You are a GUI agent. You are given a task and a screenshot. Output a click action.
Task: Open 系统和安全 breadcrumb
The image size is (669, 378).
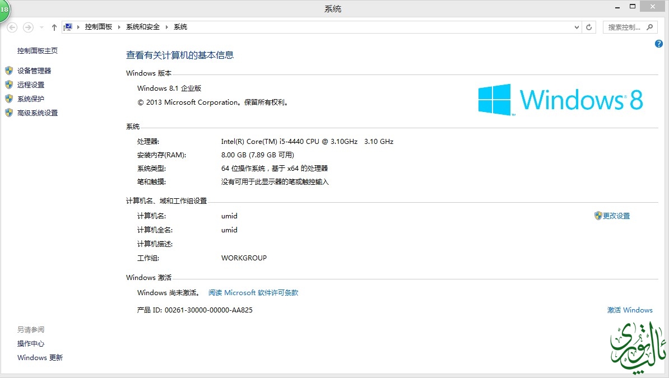143,27
